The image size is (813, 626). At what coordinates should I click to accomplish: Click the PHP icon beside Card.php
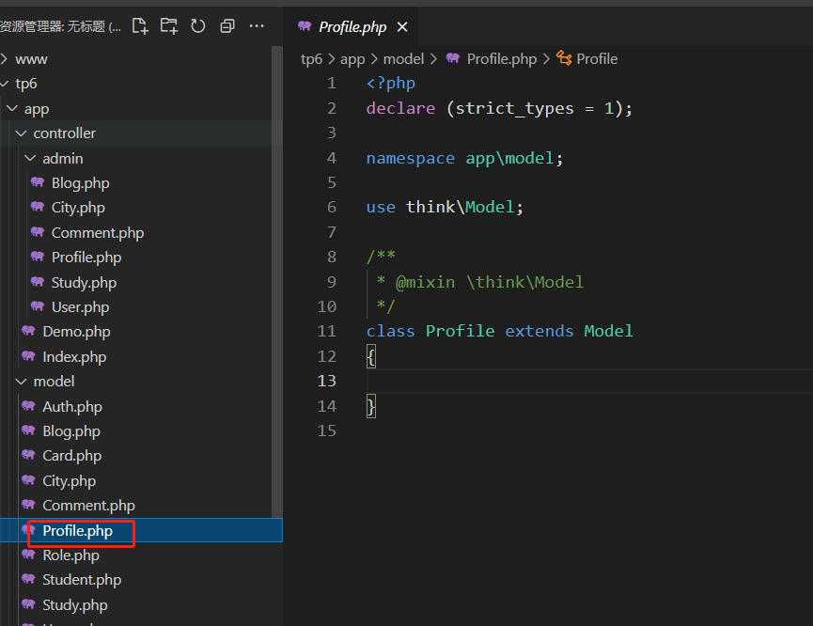tap(28, 455)
